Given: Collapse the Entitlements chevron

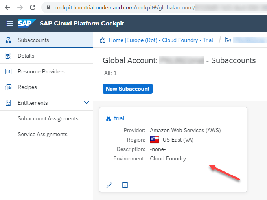Looking at the screenshot, I should (x=87, y=102).
